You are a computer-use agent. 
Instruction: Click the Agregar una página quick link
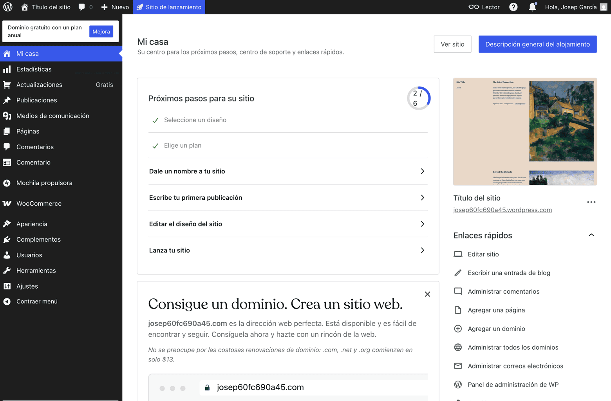pyautogui.click(x=496, y=310)
